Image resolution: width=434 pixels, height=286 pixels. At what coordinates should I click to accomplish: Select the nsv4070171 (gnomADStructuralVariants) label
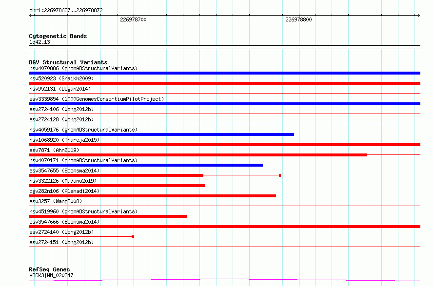pos(83,160)
